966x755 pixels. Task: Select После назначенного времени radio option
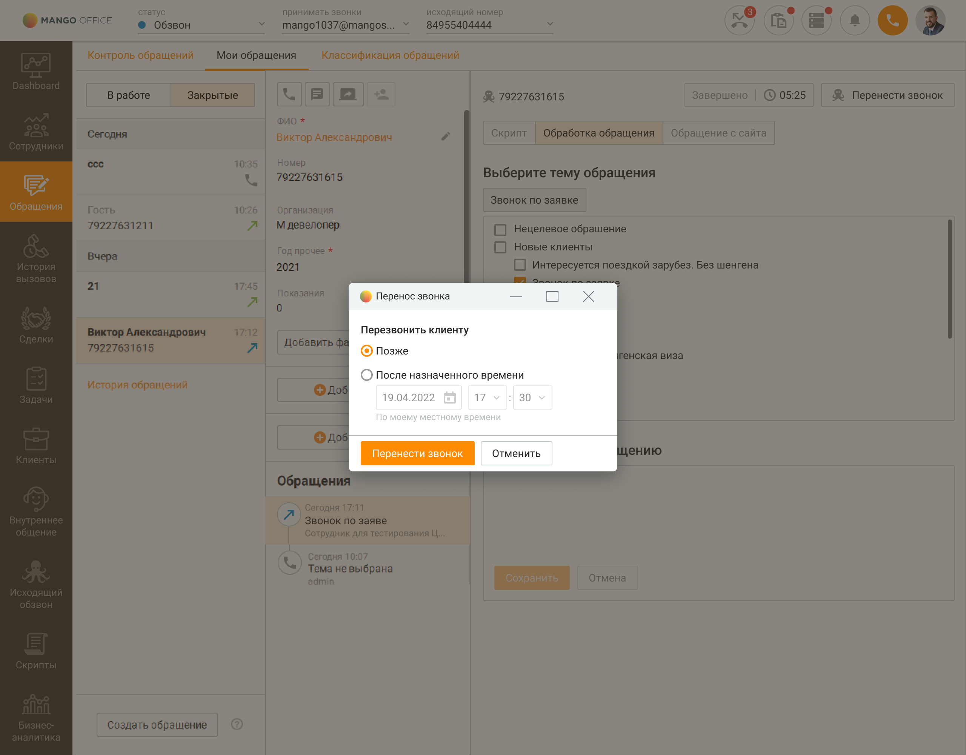pos(367,375)
